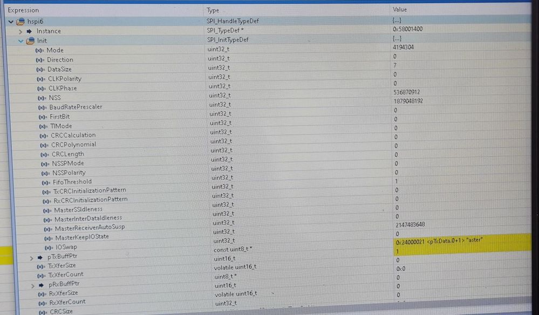Viewport: 539px width, 315px height.
Task: Click the pTxBuffPtr pointer arrow icon
Action: point(40,257)
